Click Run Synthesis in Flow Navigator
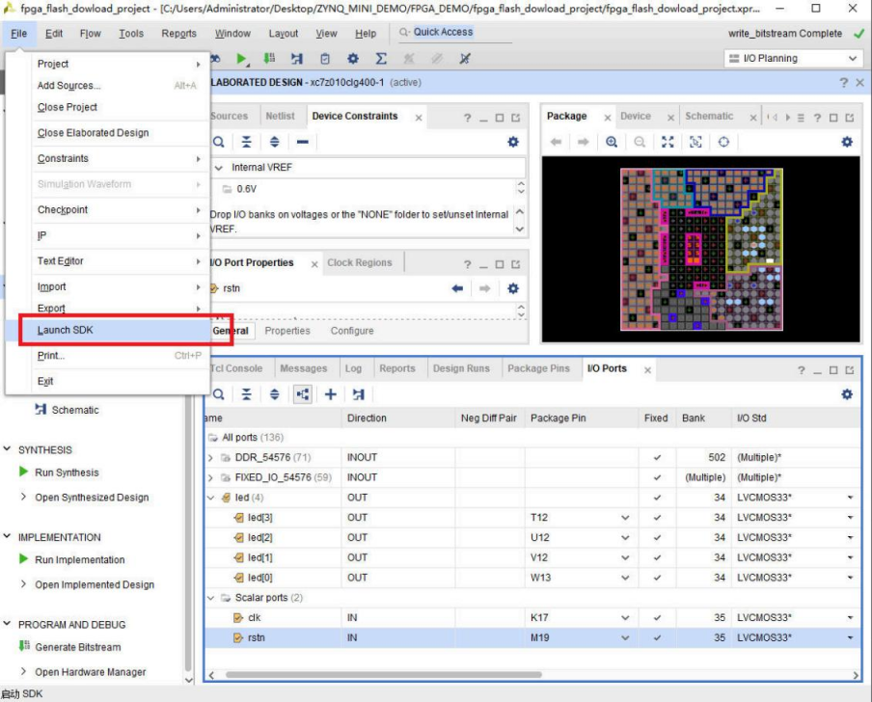Image resolution: width=872 pixels, height=702 pixels. [x=67, y=472]
